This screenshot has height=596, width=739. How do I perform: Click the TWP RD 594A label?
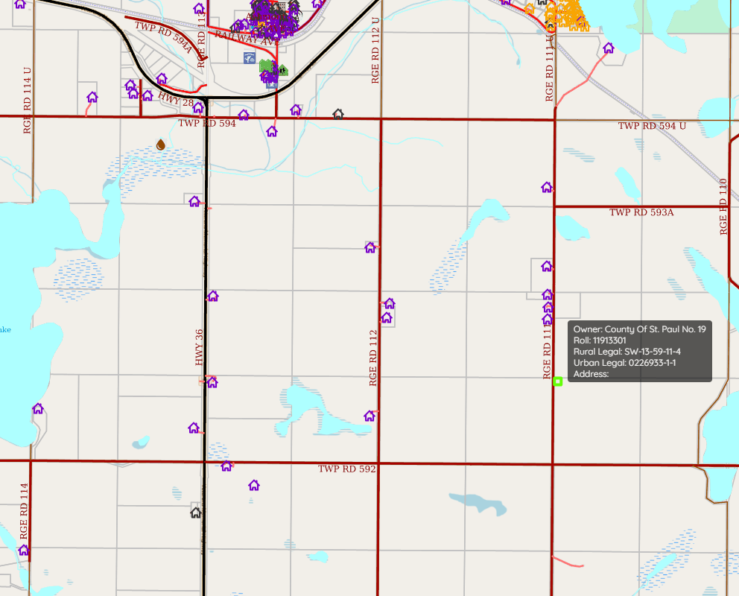(x=164, y=37)
